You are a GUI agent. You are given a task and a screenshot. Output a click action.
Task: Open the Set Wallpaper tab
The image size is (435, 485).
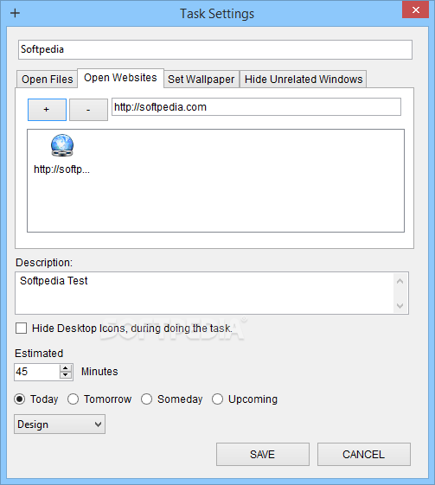(x=202, y=80)
